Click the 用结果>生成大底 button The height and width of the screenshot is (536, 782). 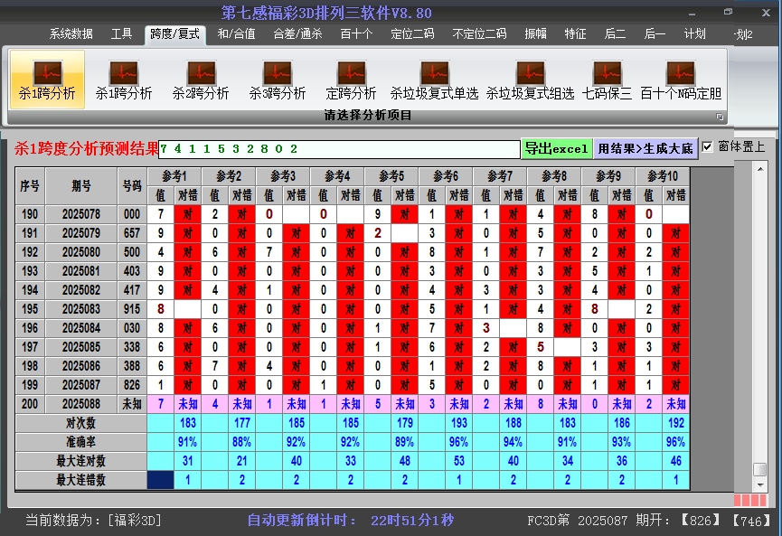[x=645, y=148]
